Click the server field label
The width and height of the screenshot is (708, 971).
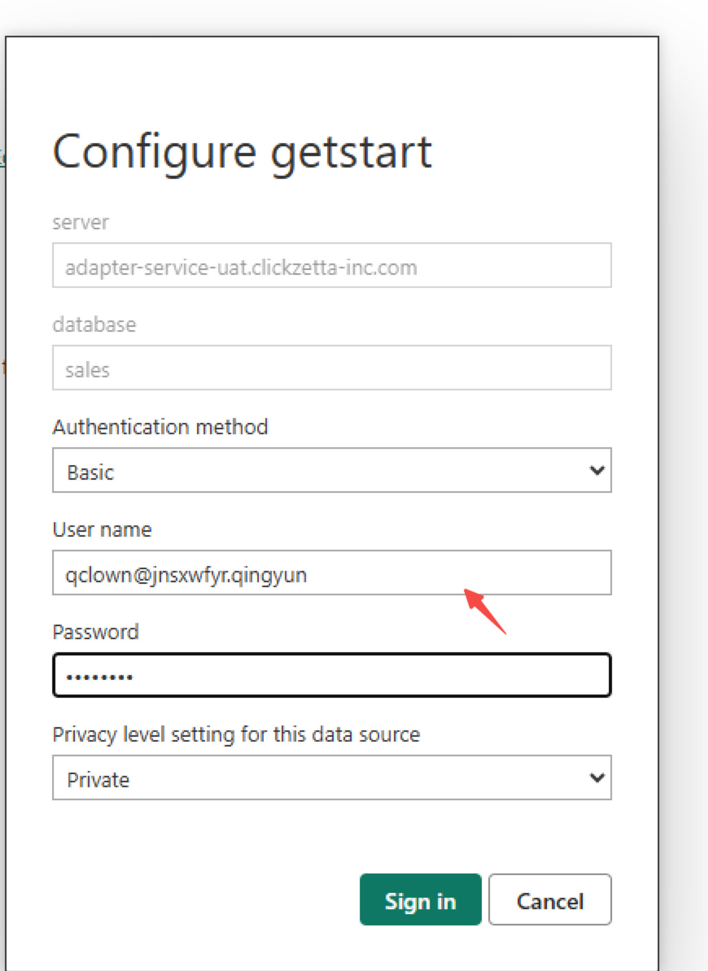click(80, 222)
